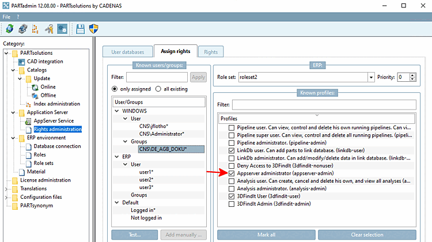
Task: Click the orange tree structure toolbar icon
Action: point(35,29)
